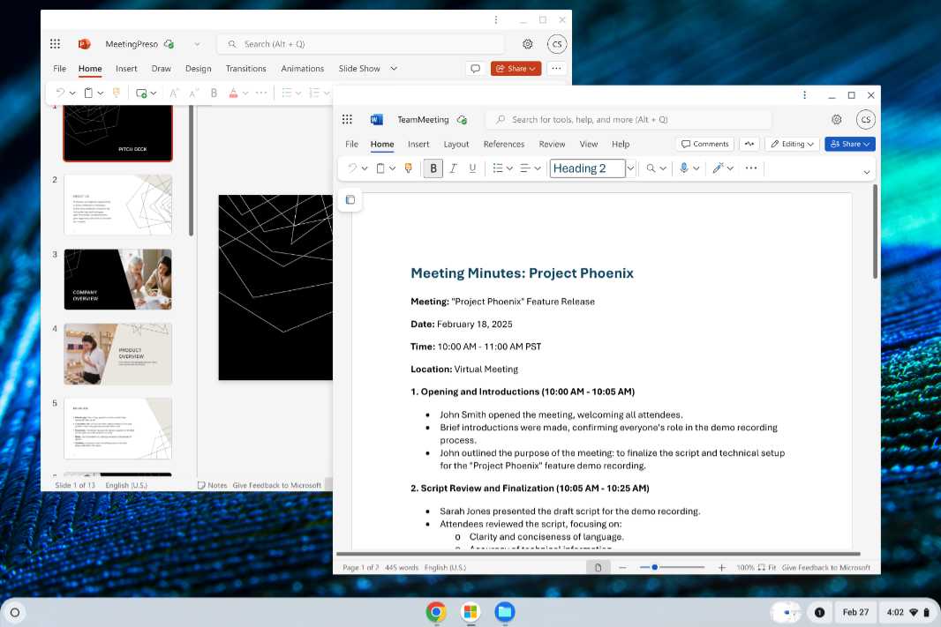Open the References tab in Word
Screen dimensions: 941x627
click(x=504, y=144)
